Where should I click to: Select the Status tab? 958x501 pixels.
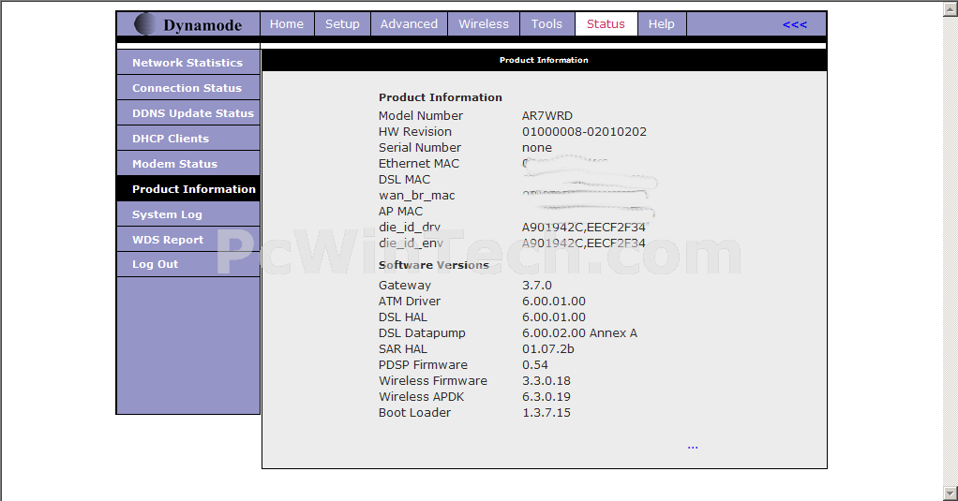click(x=606, y=23)
